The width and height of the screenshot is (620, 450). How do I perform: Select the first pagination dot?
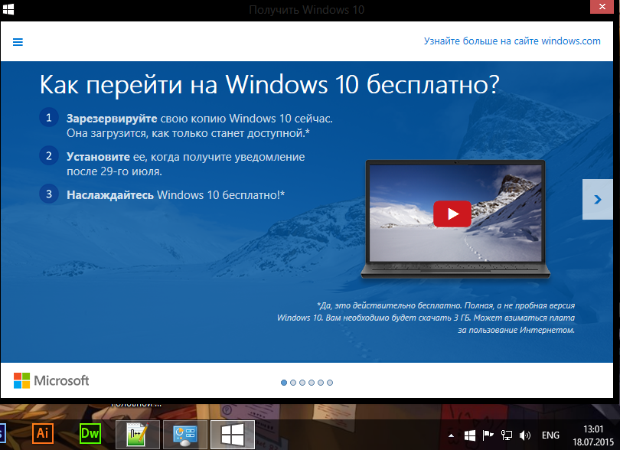[284, 382]
